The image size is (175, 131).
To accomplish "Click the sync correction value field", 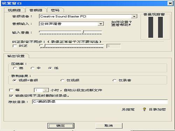I will pos(113,46).
